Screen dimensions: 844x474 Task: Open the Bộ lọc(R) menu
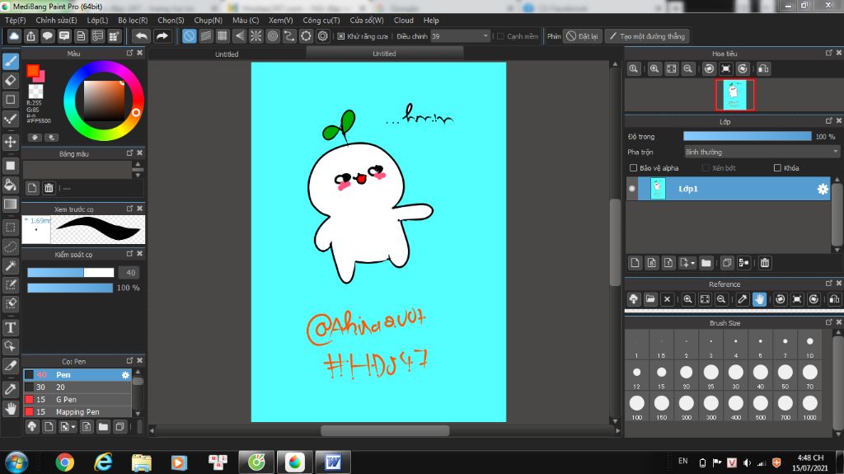point(133,21)
